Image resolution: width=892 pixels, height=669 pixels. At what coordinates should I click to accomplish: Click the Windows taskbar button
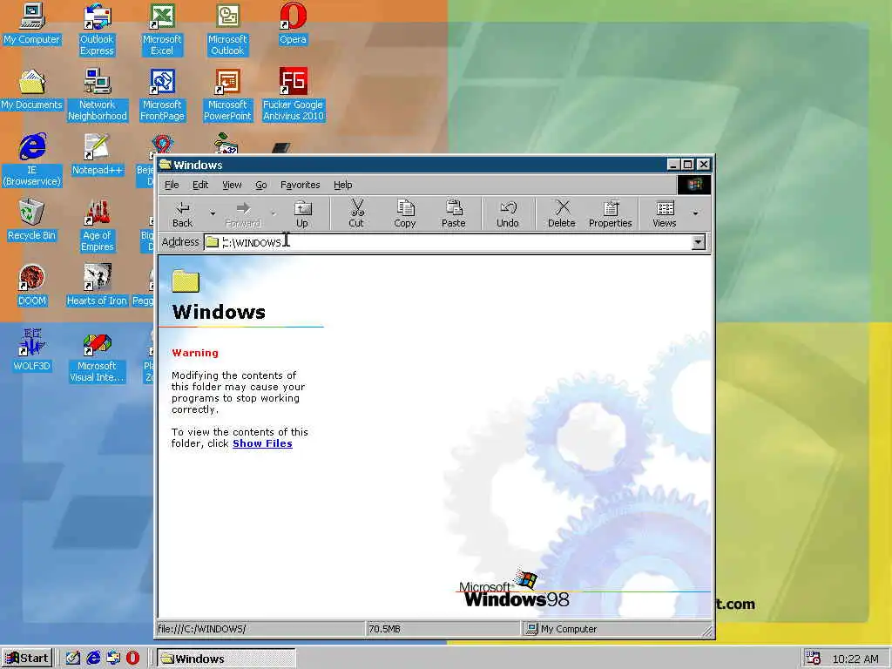point(226,659)
